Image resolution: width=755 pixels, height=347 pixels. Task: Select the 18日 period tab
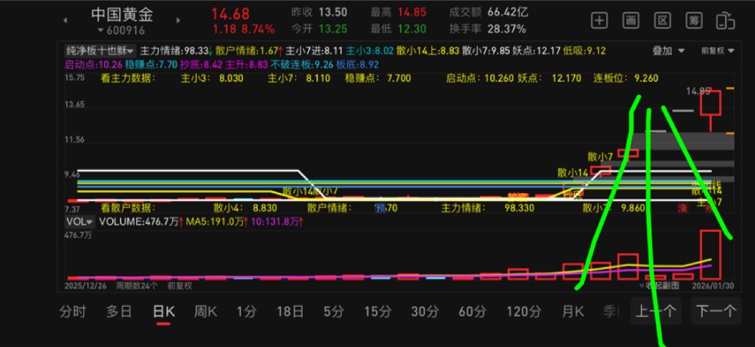tap(290, 312)
